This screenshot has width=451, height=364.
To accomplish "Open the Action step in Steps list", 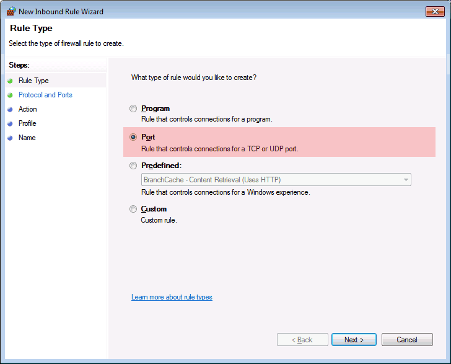I will click(x=28, y=109).
